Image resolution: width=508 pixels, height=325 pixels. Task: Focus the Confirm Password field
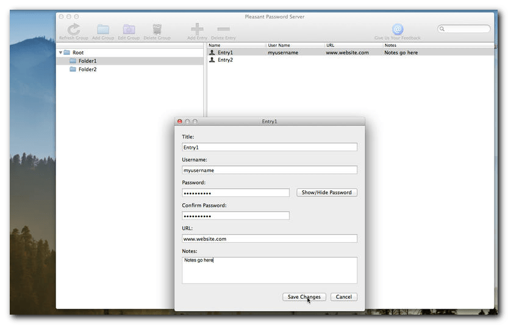[x=235, y=216]
